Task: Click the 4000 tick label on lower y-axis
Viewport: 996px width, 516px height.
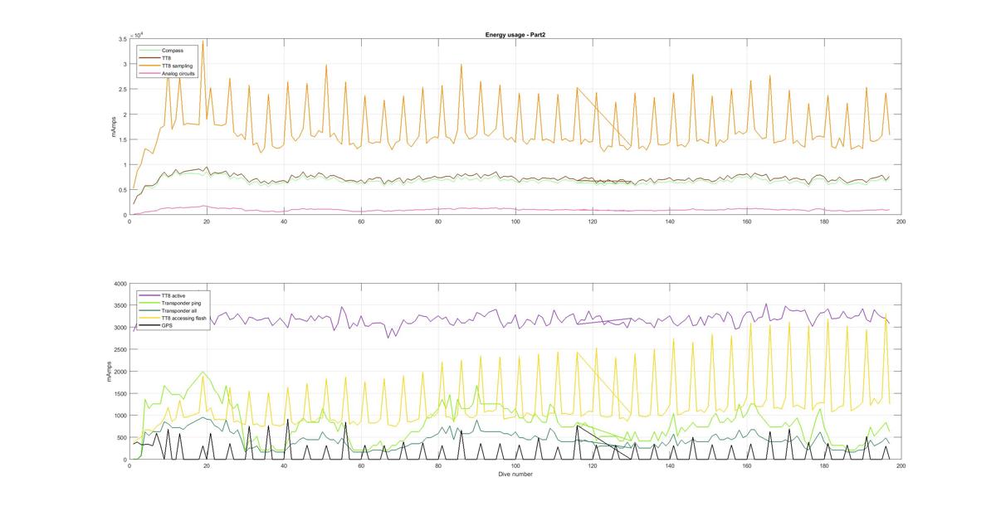Action: click(x=120, y=284)
